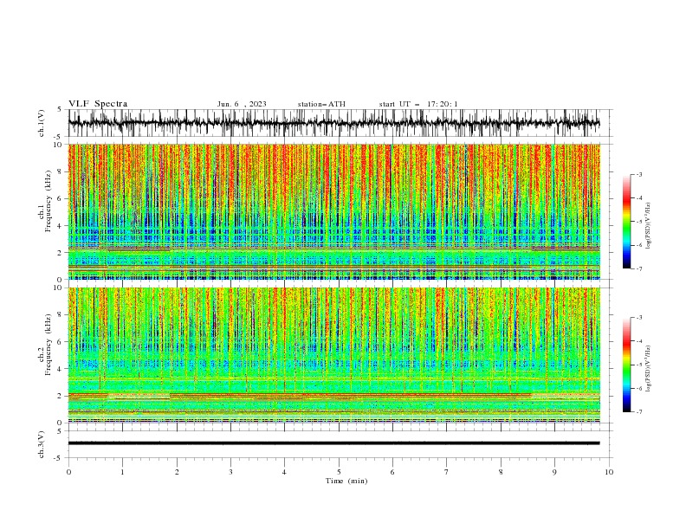The height and width of the screenshot is (530, 686).
Task: Click the "10" kHz tick of ch.1 spectrogram
Action: click(59, 145)
